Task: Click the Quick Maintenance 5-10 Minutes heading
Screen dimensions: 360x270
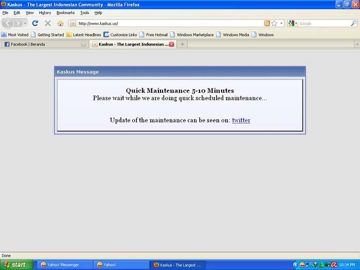Action: pyautogui.click(x=180, y=91)
